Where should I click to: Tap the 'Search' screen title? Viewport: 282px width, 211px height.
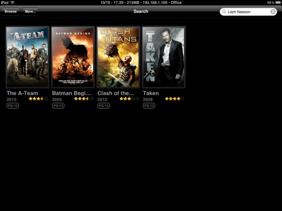[141, 11]
